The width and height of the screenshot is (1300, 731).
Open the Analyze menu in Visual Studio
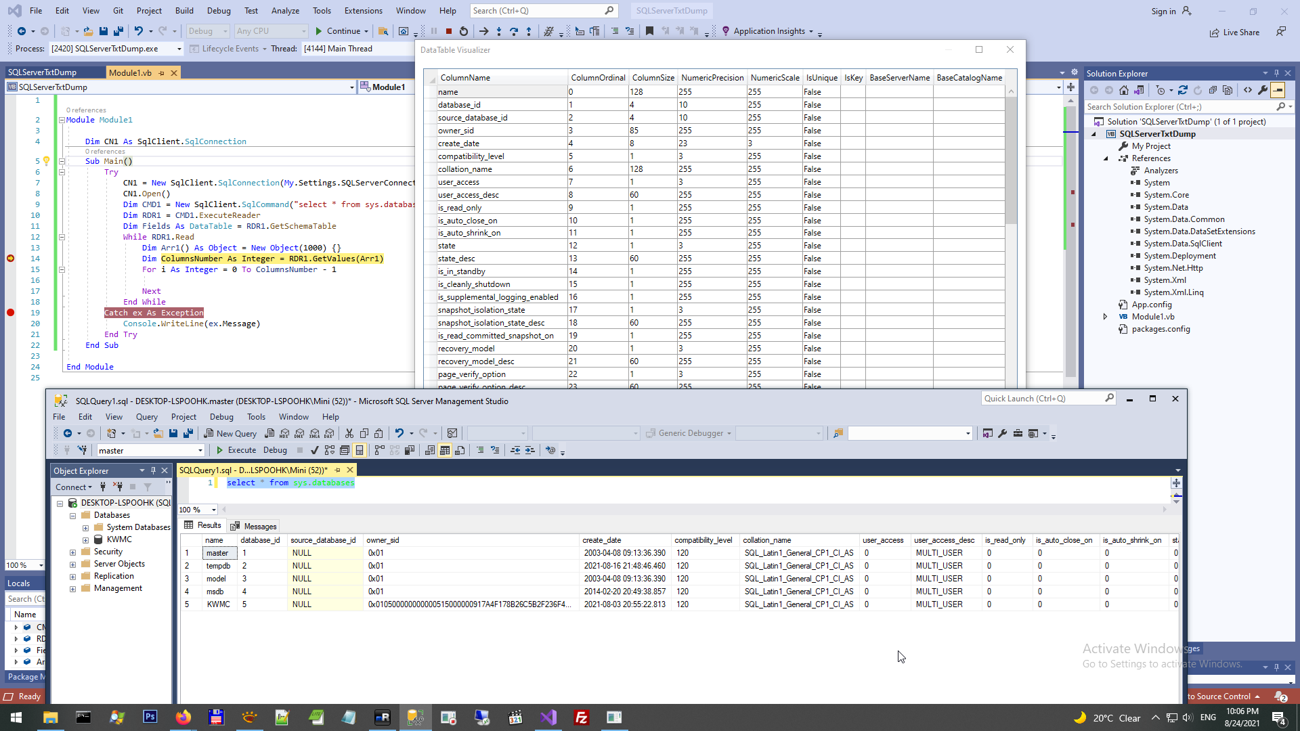[285, 11]
